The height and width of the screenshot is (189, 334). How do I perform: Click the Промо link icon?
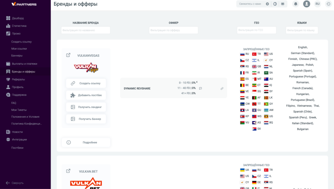8,34
